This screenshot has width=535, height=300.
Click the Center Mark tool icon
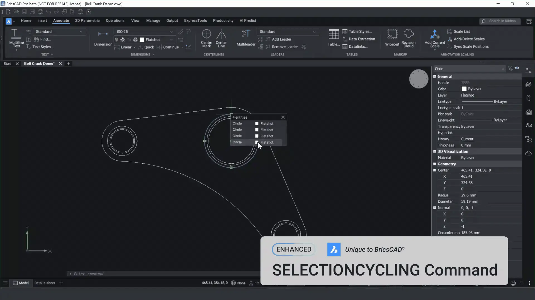coord(206,34)
